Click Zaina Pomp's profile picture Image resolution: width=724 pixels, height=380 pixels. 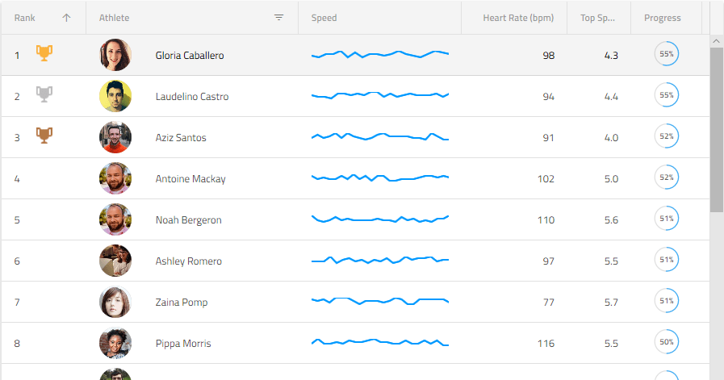115,303
